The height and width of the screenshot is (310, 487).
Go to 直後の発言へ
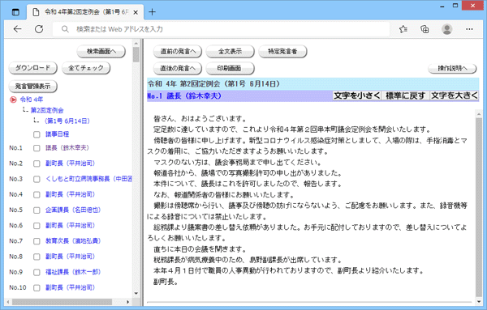tap(178, 69)
